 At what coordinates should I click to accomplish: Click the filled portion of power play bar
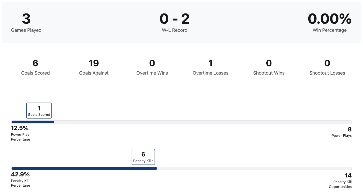[x=33, y=122]
